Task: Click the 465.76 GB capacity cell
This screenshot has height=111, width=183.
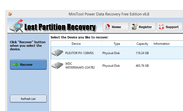Action: (x=142, y=66)
